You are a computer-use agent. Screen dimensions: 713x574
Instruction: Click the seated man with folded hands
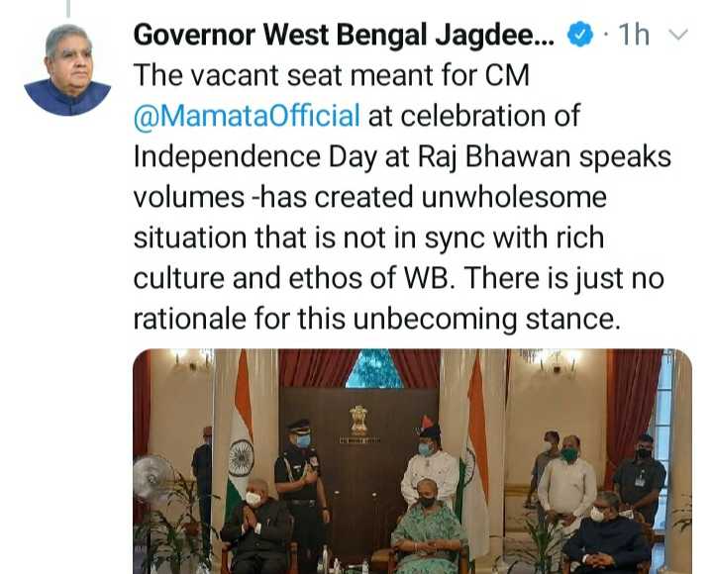point(257,527)
